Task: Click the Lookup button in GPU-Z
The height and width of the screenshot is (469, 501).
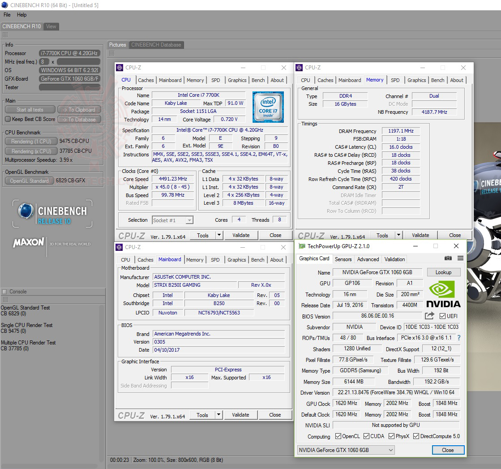Action: pos(444,272)
